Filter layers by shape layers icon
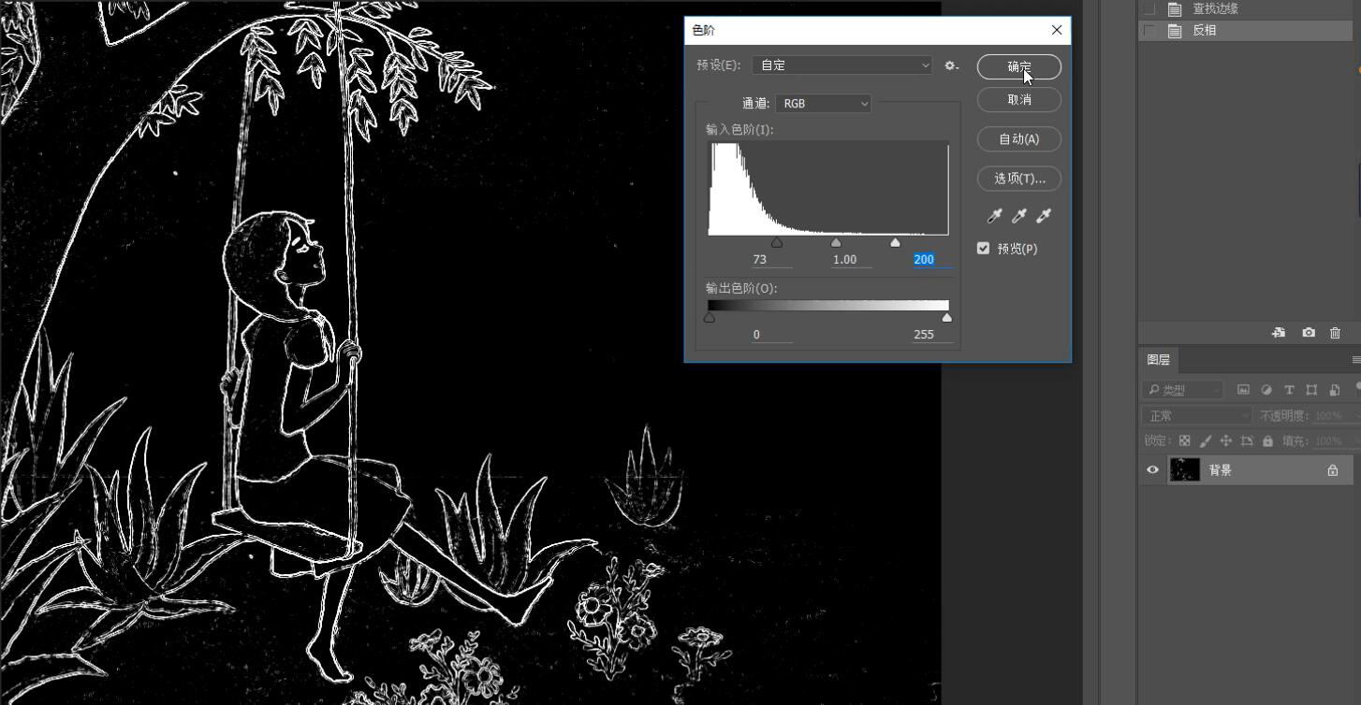 [1311, 389]
